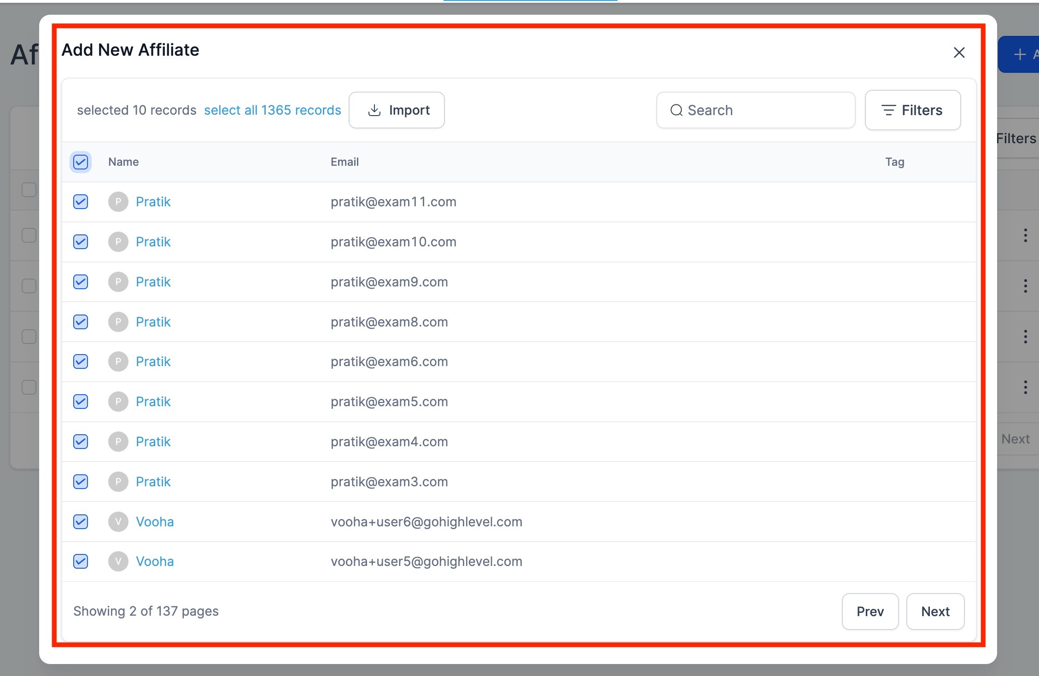Uncheck the pratik@exam6.com row checkbox
The image size is (1039, 676).
pos(81,361)
